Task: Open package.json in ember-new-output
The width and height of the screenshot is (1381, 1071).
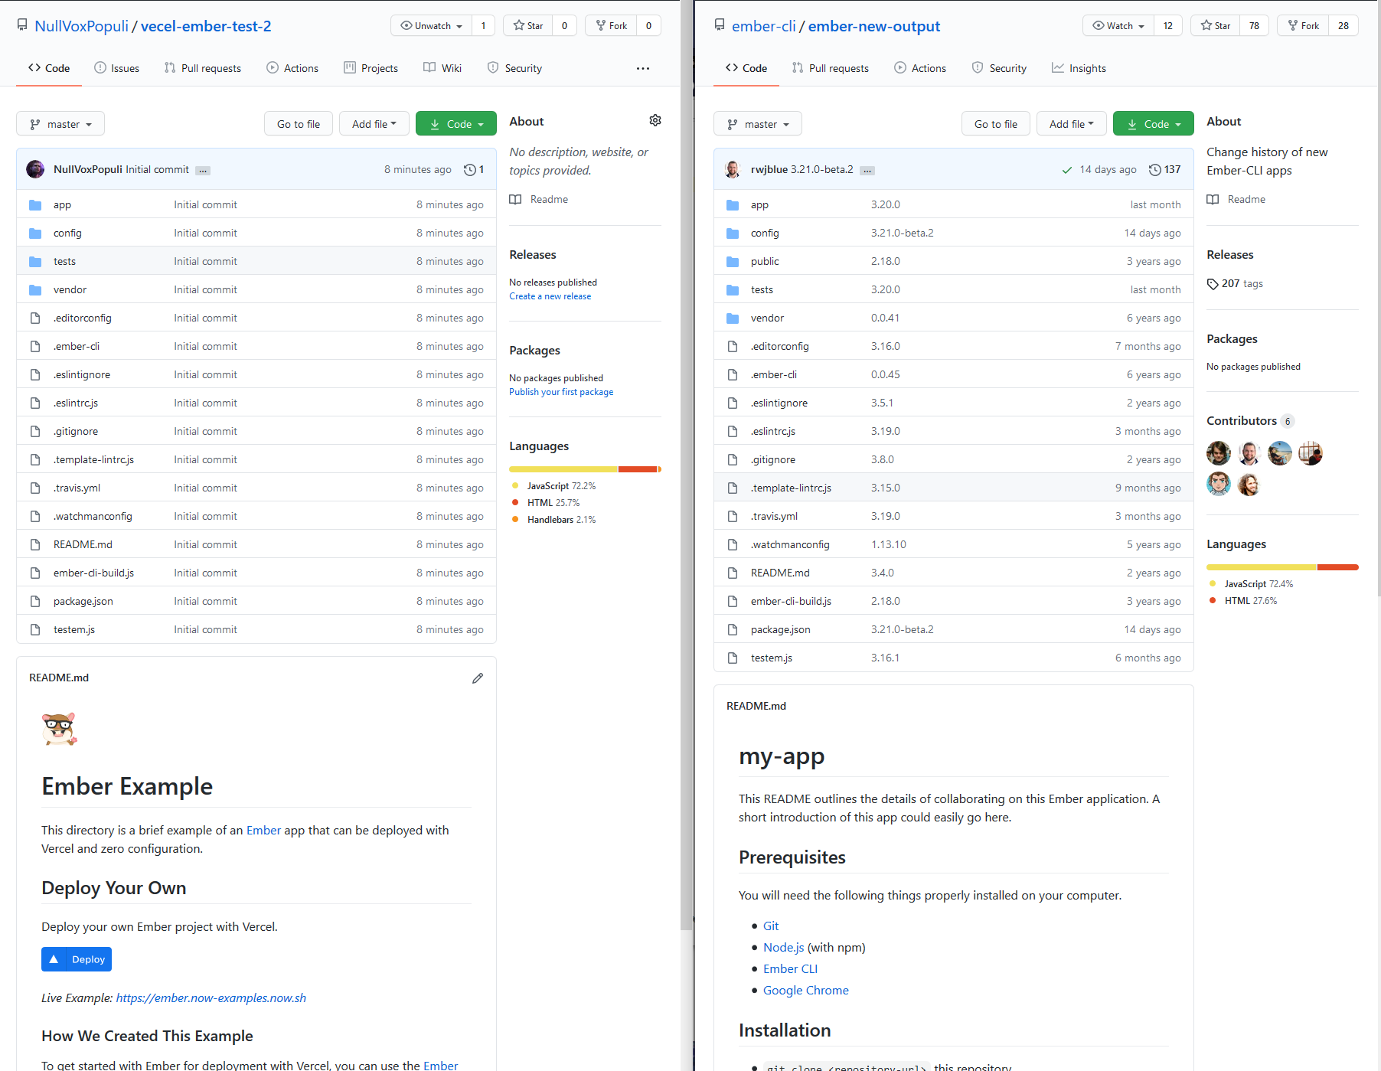Action: [x=780, y=629]
